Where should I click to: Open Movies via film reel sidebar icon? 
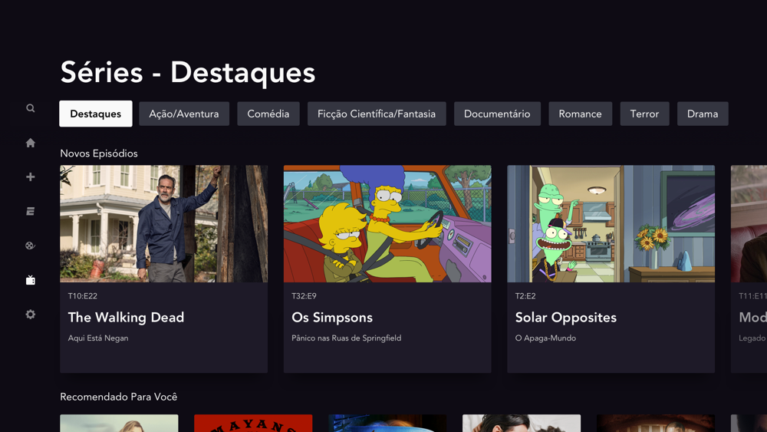(x=31, y=246)
